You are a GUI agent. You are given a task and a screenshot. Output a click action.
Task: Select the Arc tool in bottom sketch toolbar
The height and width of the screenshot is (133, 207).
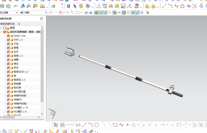click(x=90, y=125)
